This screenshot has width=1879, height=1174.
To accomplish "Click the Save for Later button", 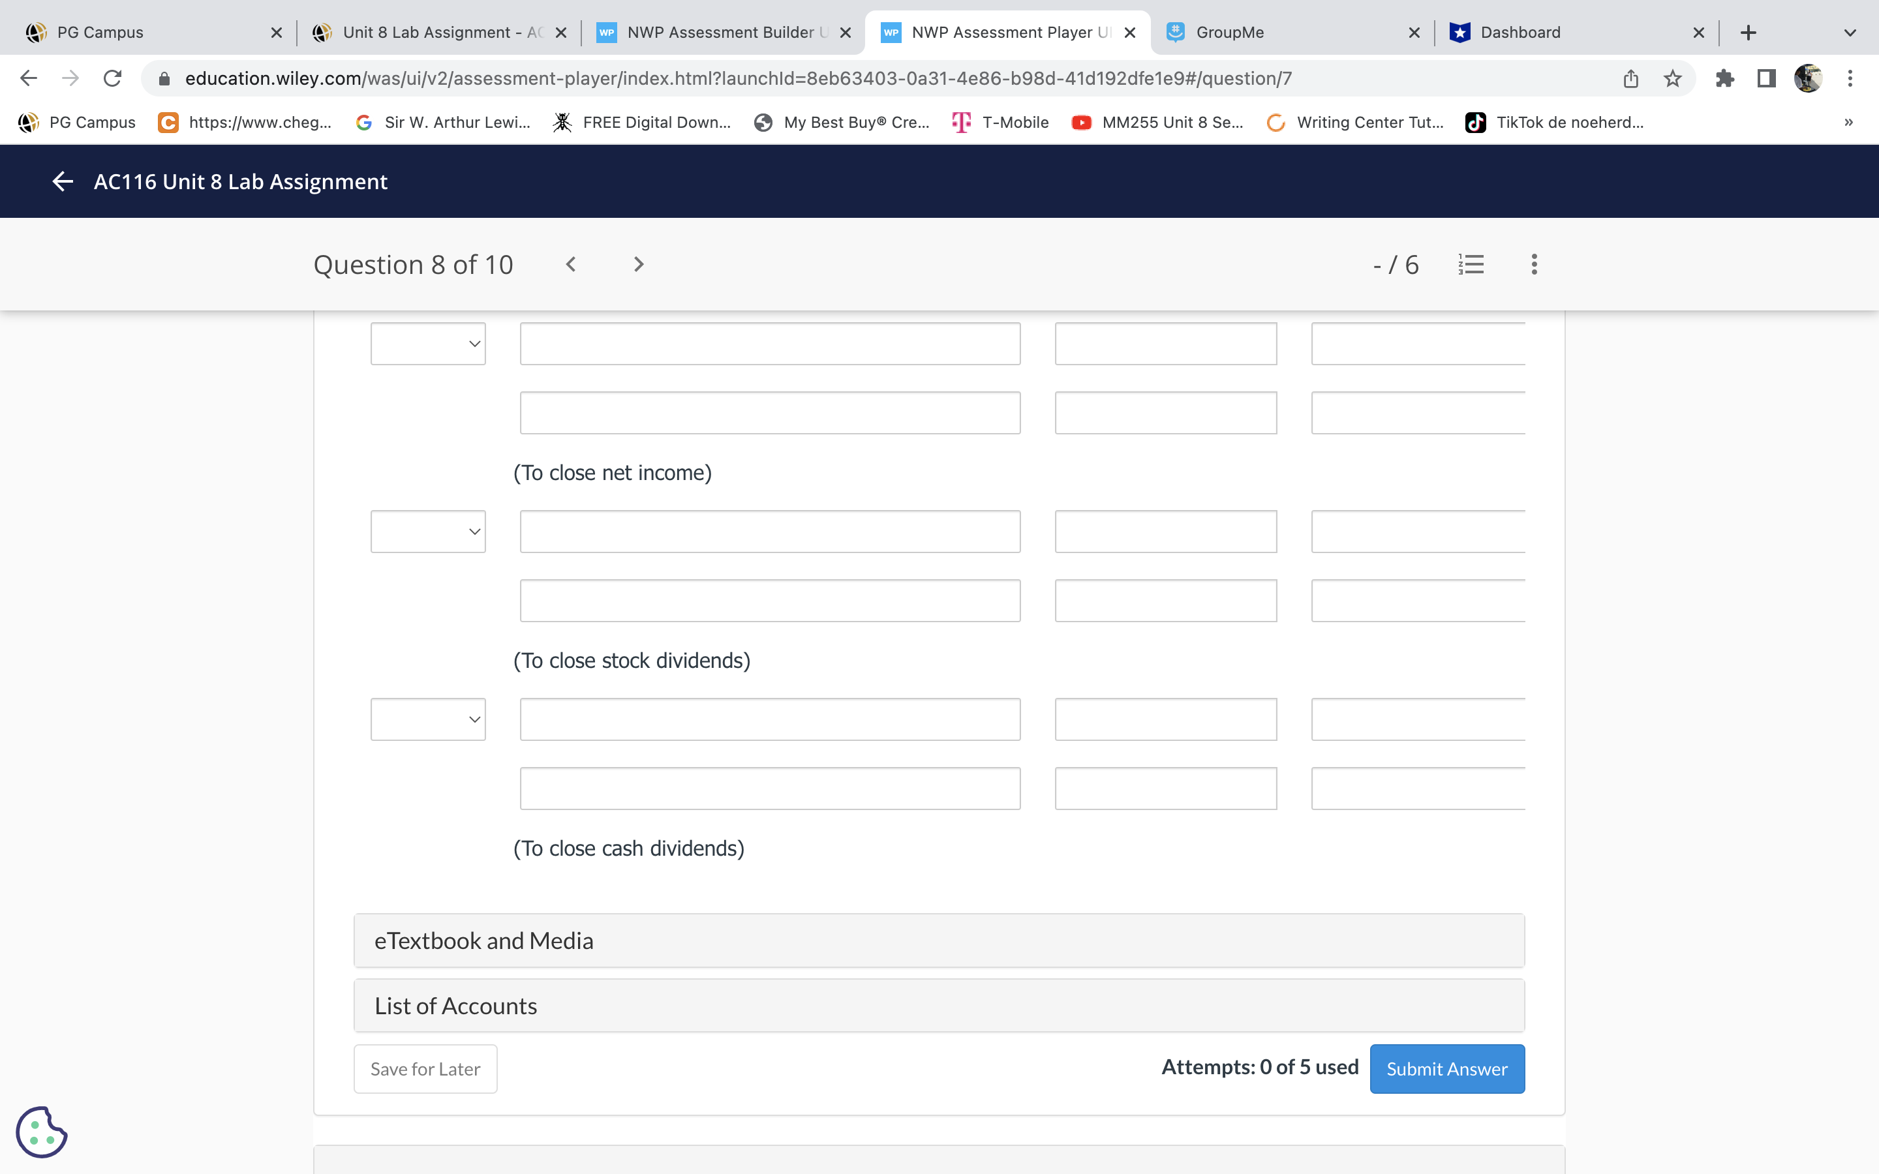I will point(425,1069).
